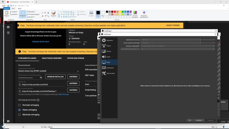Click the Plakken paste icon
This screenshot has height=129, width=229.
tap(7, 13)
